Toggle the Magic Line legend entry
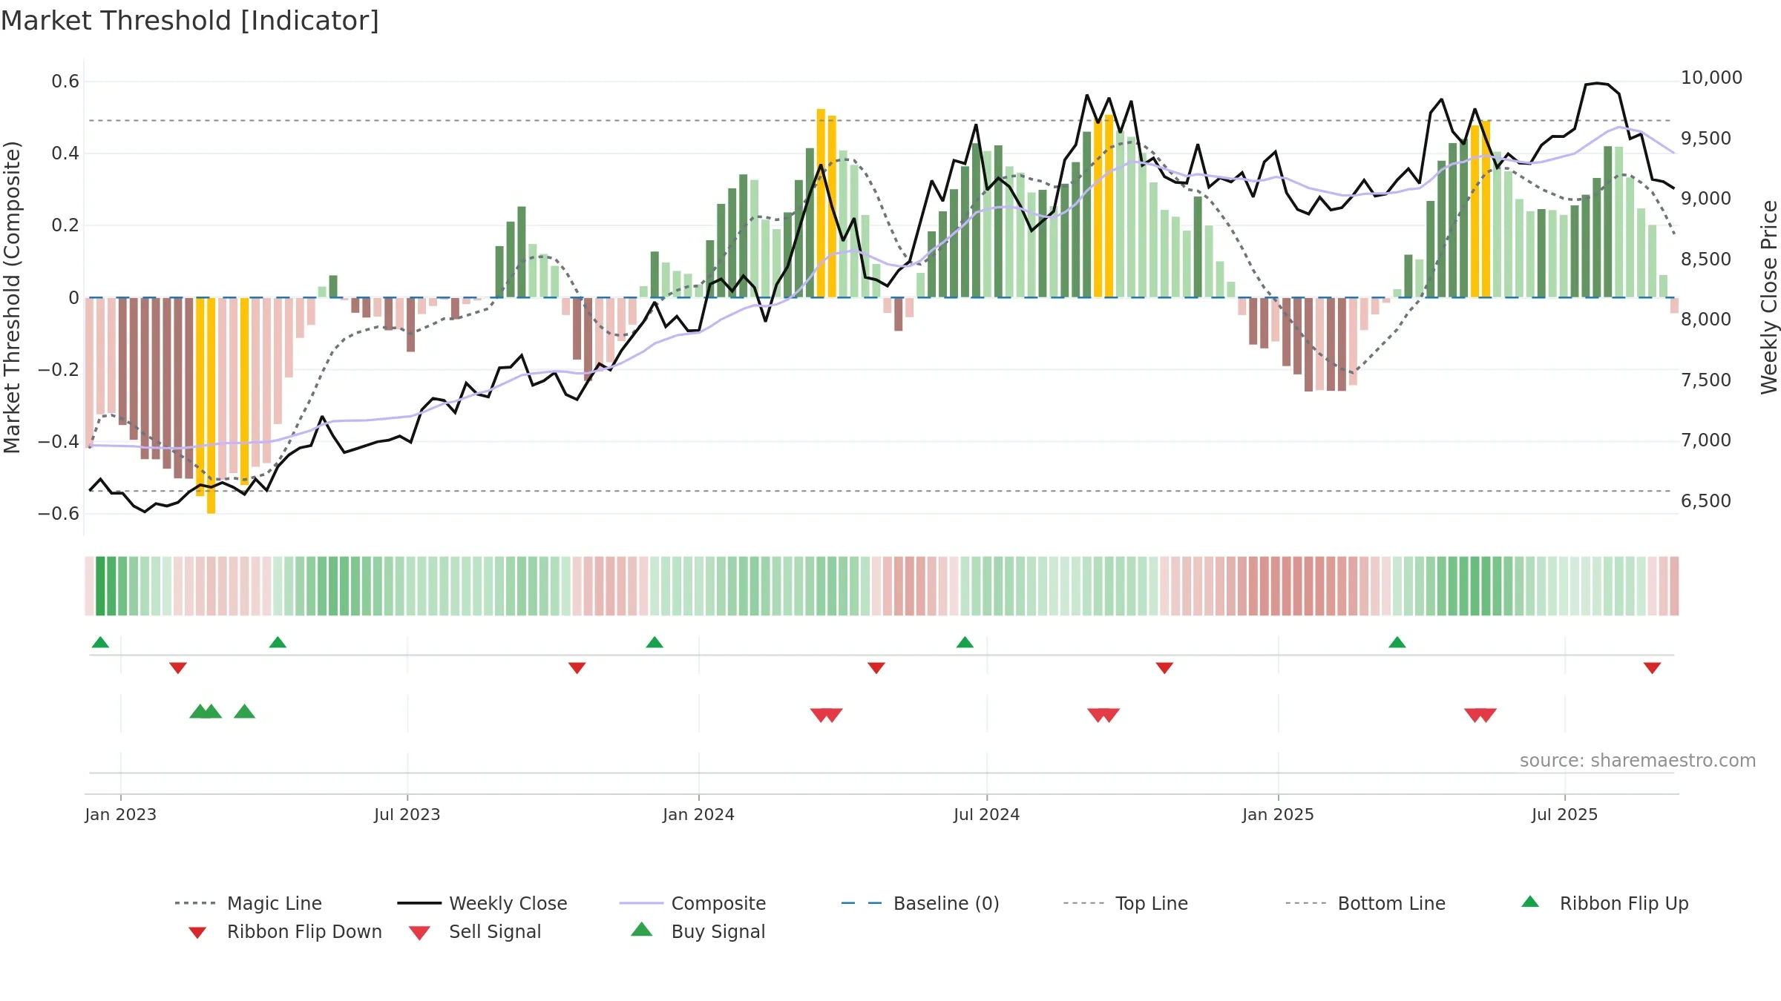 [248, 903]
